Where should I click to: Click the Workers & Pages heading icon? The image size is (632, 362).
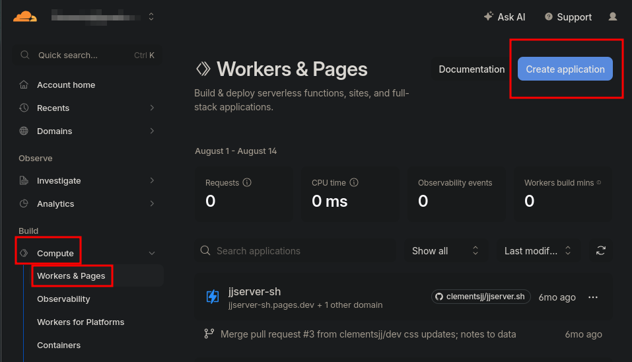pos(203,69)
